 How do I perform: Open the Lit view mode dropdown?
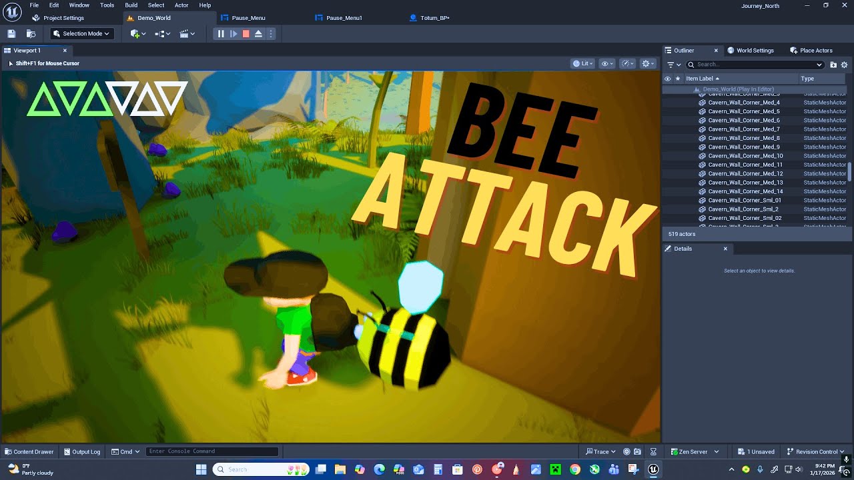(583, 63)
